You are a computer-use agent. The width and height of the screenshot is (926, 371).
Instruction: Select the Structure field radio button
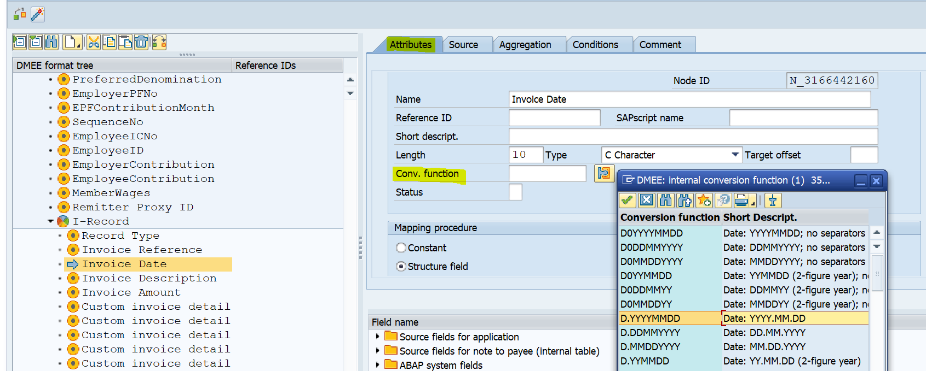pos(401,267)
